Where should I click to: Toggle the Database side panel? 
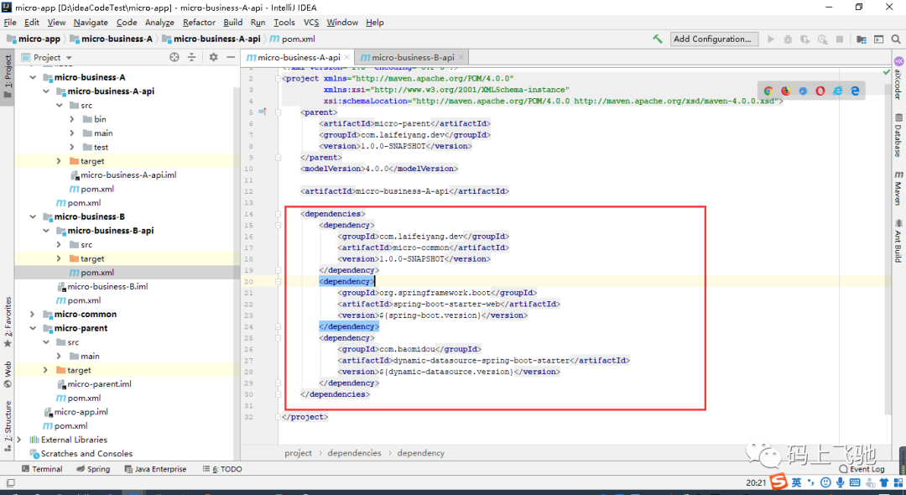coord(898,135)
